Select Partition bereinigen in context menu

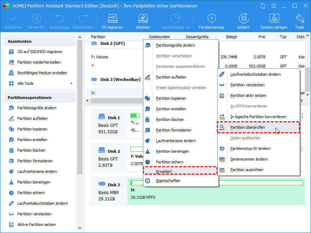180,151
